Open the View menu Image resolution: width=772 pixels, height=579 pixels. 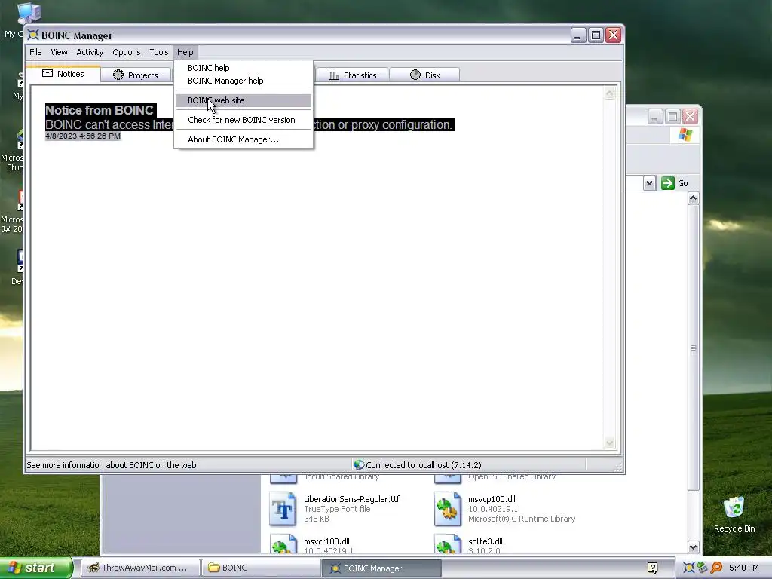pos(59,52)
